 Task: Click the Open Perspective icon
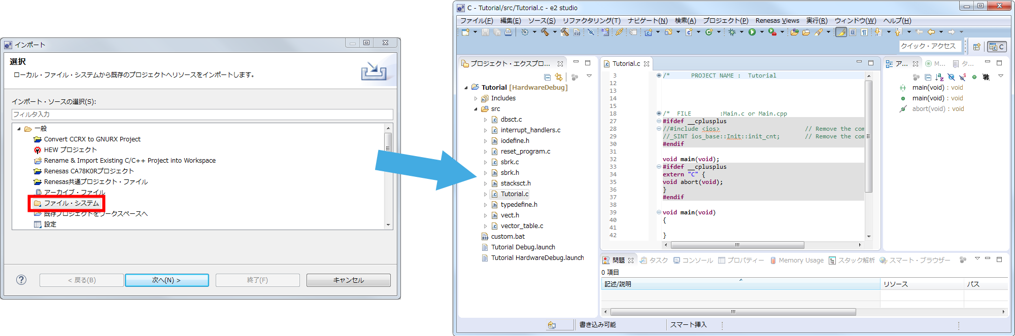[x=976, y=47]
